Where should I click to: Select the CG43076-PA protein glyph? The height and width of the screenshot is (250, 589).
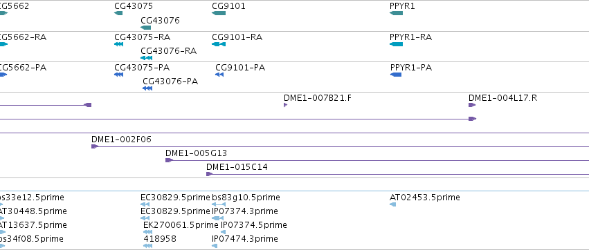(x=147, y=88)
